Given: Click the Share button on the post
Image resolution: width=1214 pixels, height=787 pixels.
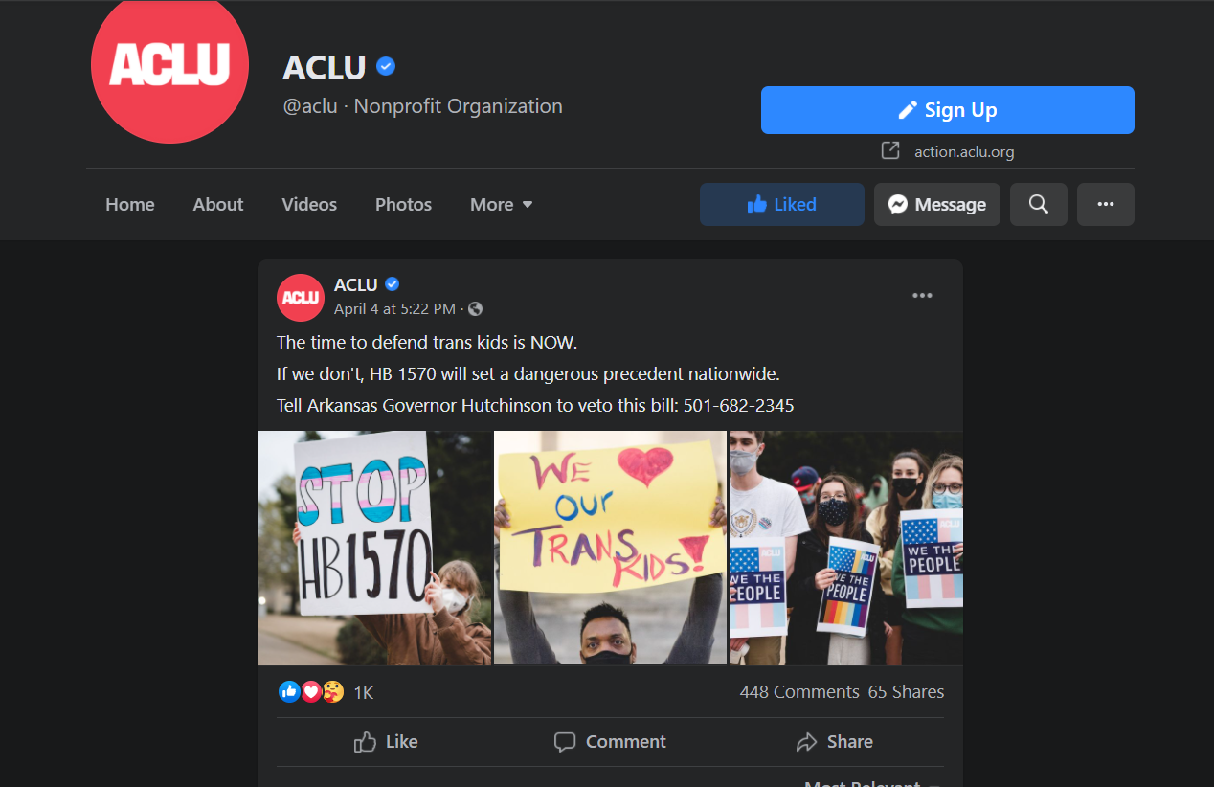Looking at the screenshot, I should coord(834,741).
